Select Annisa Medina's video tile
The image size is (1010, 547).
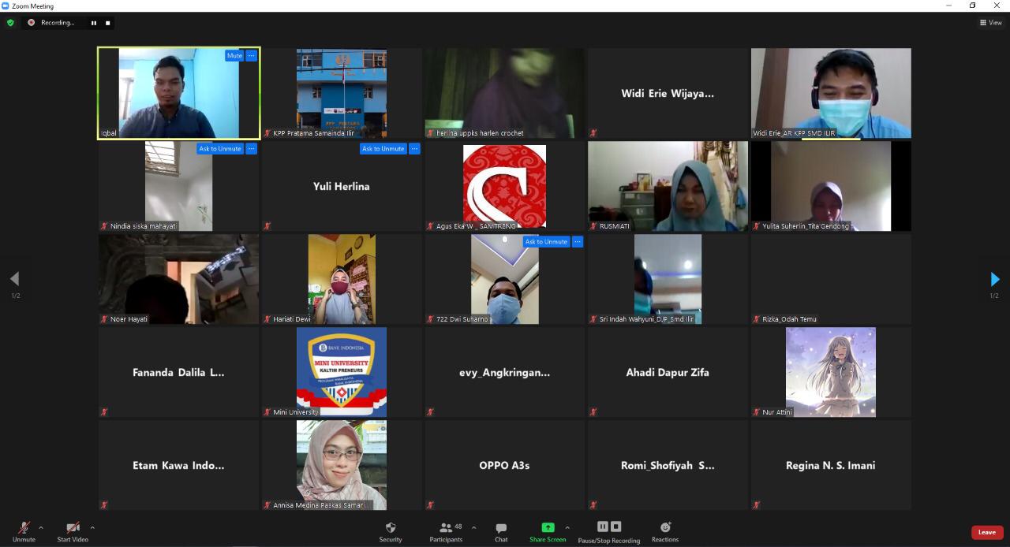coord(342,465)
